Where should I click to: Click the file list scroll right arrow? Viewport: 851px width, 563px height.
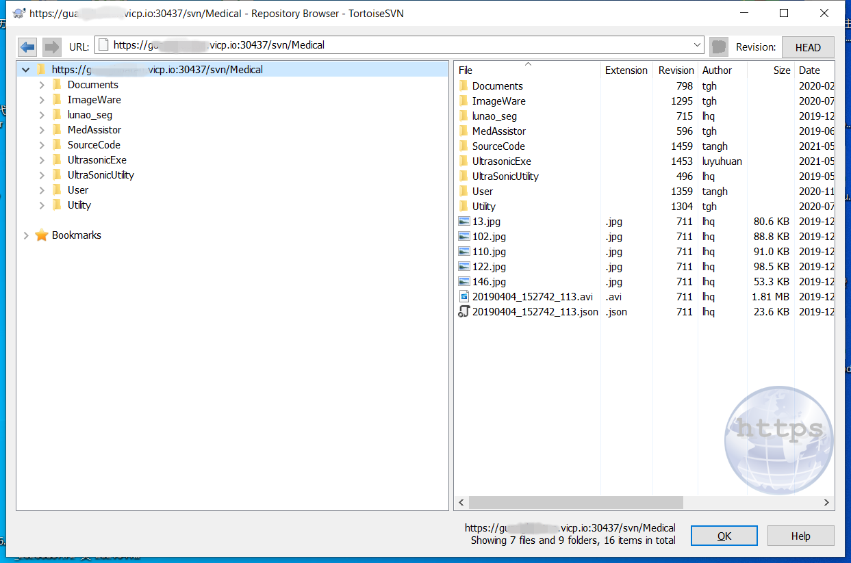[827, 502]
